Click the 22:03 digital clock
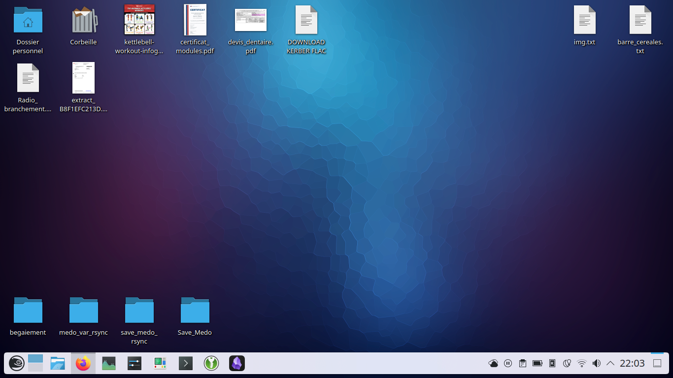Image resolution: width=673 pixels, height=378 pixels. coord(632,364)
